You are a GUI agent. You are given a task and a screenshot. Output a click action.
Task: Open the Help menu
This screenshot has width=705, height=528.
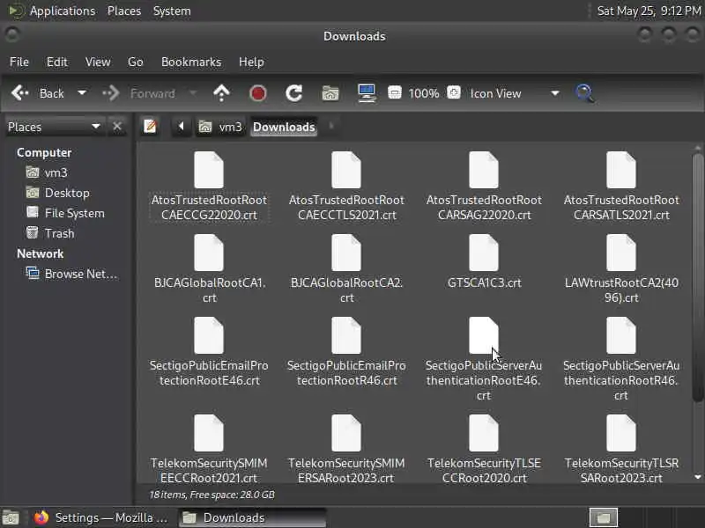(x=251, y=62)
